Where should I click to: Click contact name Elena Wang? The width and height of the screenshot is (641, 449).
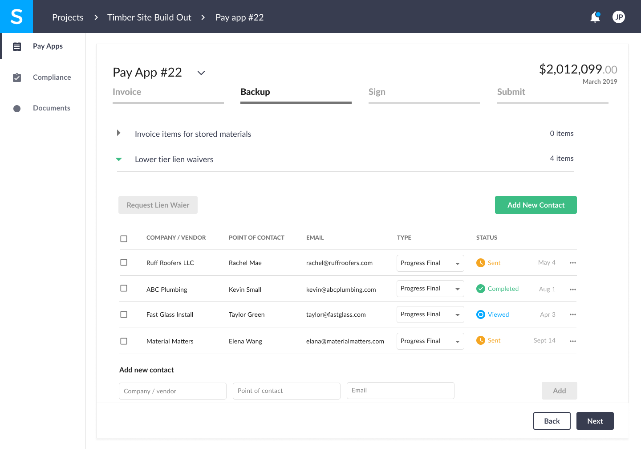click(x=245, y=341)
